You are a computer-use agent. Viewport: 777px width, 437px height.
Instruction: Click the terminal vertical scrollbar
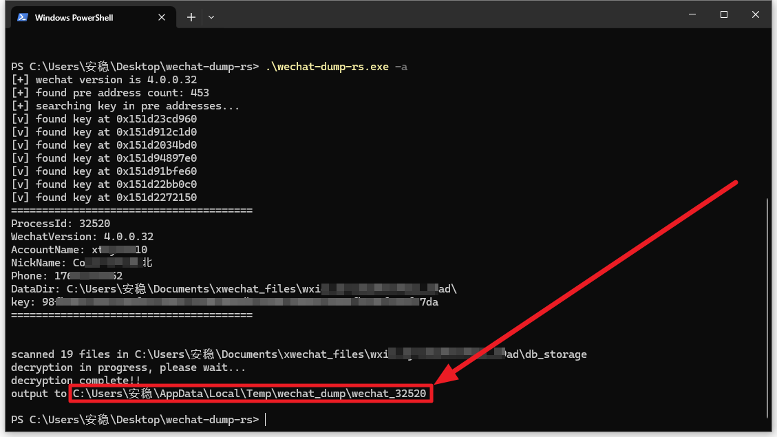point(767,308)
